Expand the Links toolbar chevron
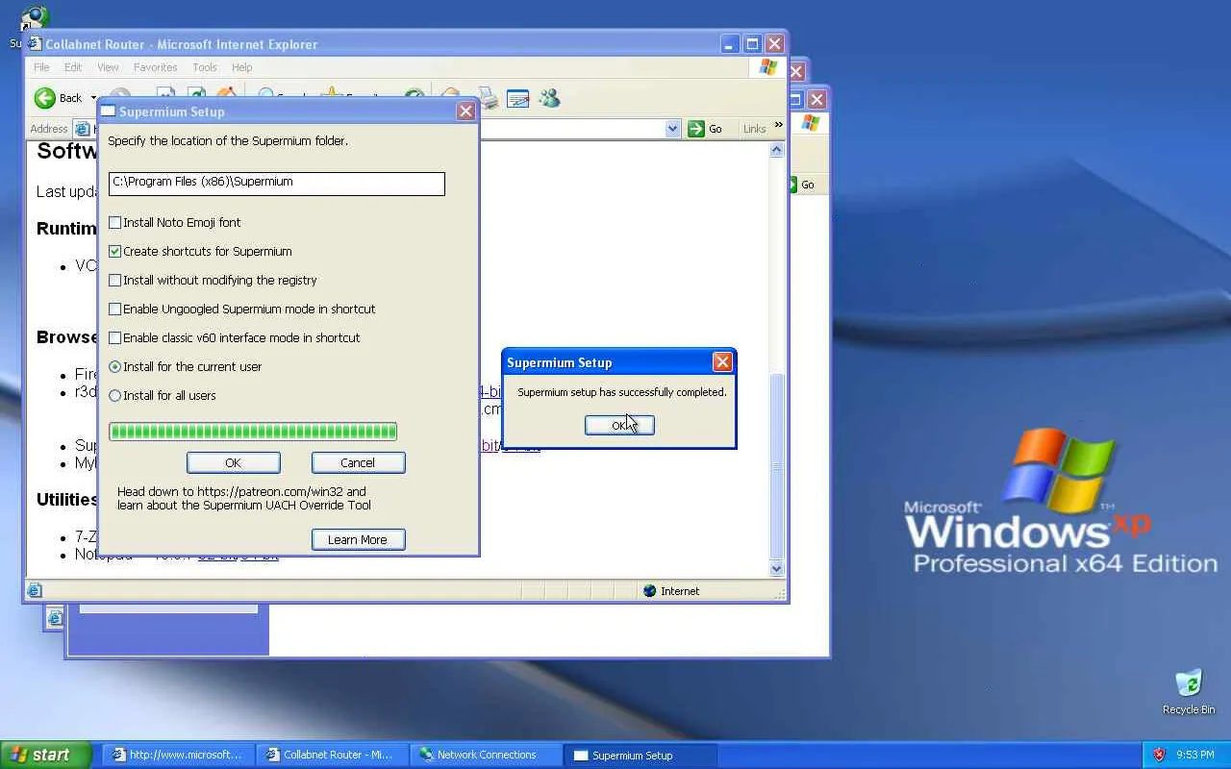Screen dimensions: 1231x769 (778, 125)
